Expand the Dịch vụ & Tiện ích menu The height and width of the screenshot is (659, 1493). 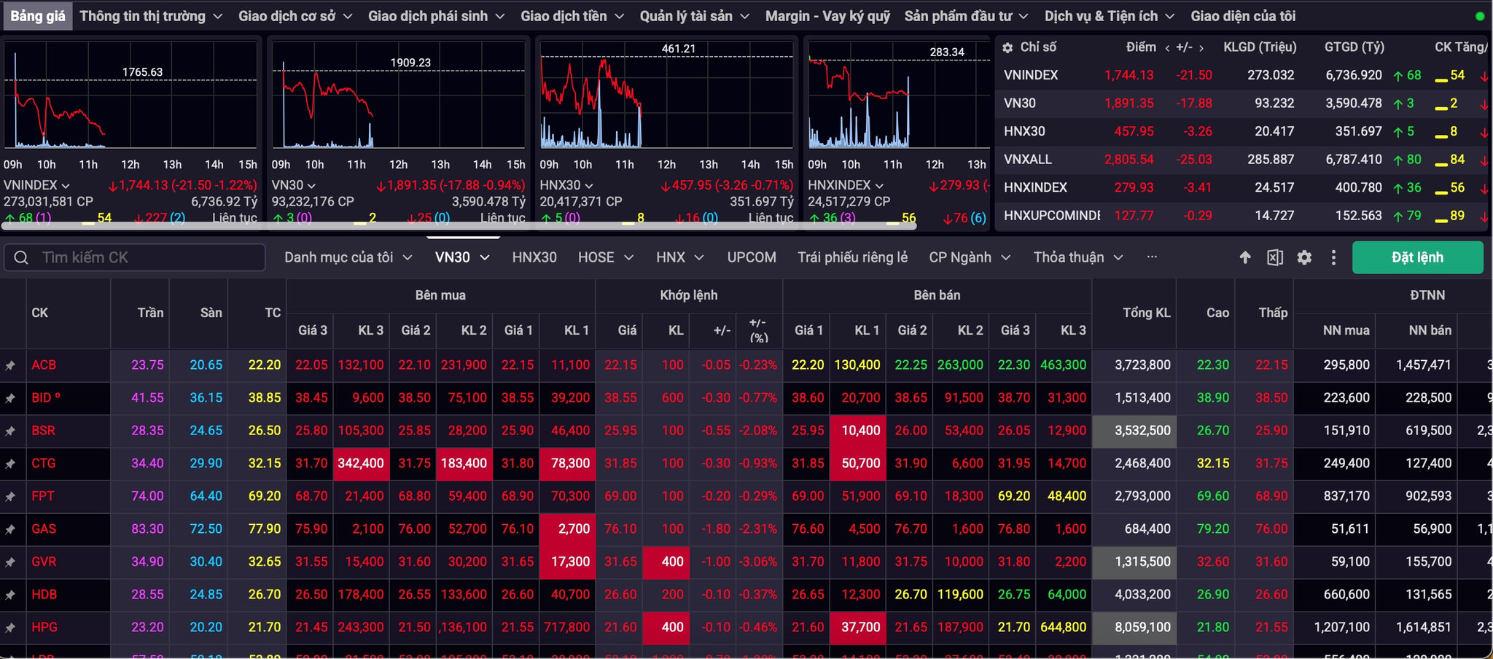pos(1110,16)
